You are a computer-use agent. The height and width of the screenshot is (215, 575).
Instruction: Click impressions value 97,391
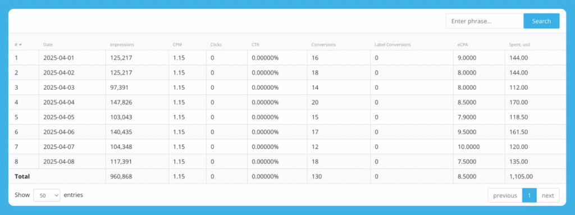[119, 88]
